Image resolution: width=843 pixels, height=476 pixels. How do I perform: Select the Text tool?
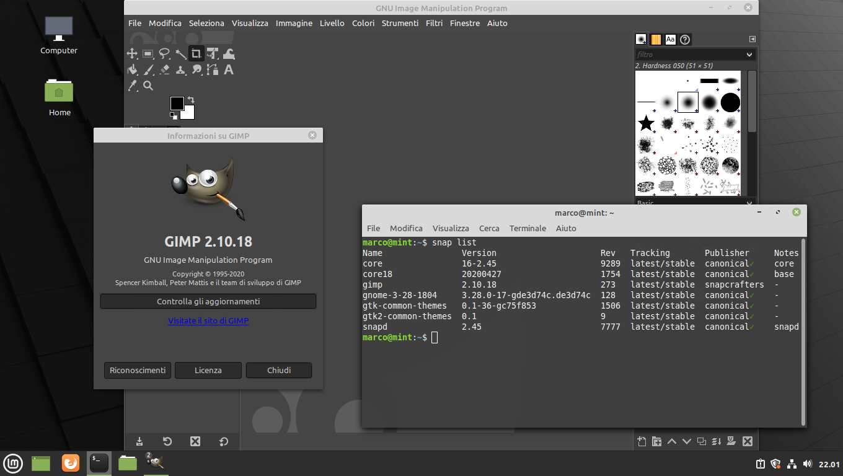pyautogui.click(x=229, y=69)
